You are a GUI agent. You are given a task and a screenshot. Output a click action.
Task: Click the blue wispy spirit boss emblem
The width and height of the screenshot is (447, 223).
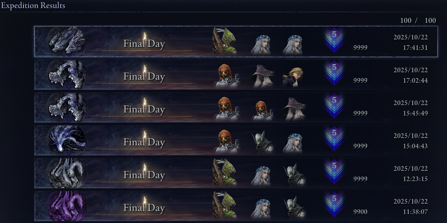tap(66, 140)
